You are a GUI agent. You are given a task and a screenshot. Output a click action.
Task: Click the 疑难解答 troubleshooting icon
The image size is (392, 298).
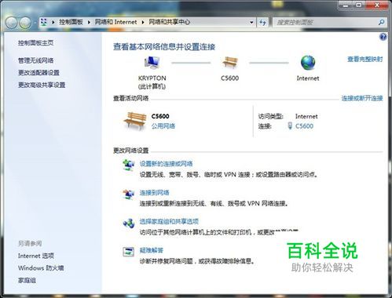tap(129, 252)
